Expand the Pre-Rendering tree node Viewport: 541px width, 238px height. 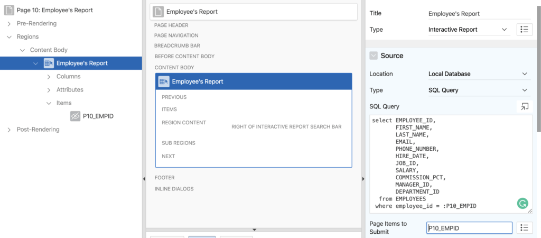click(9, 23)
